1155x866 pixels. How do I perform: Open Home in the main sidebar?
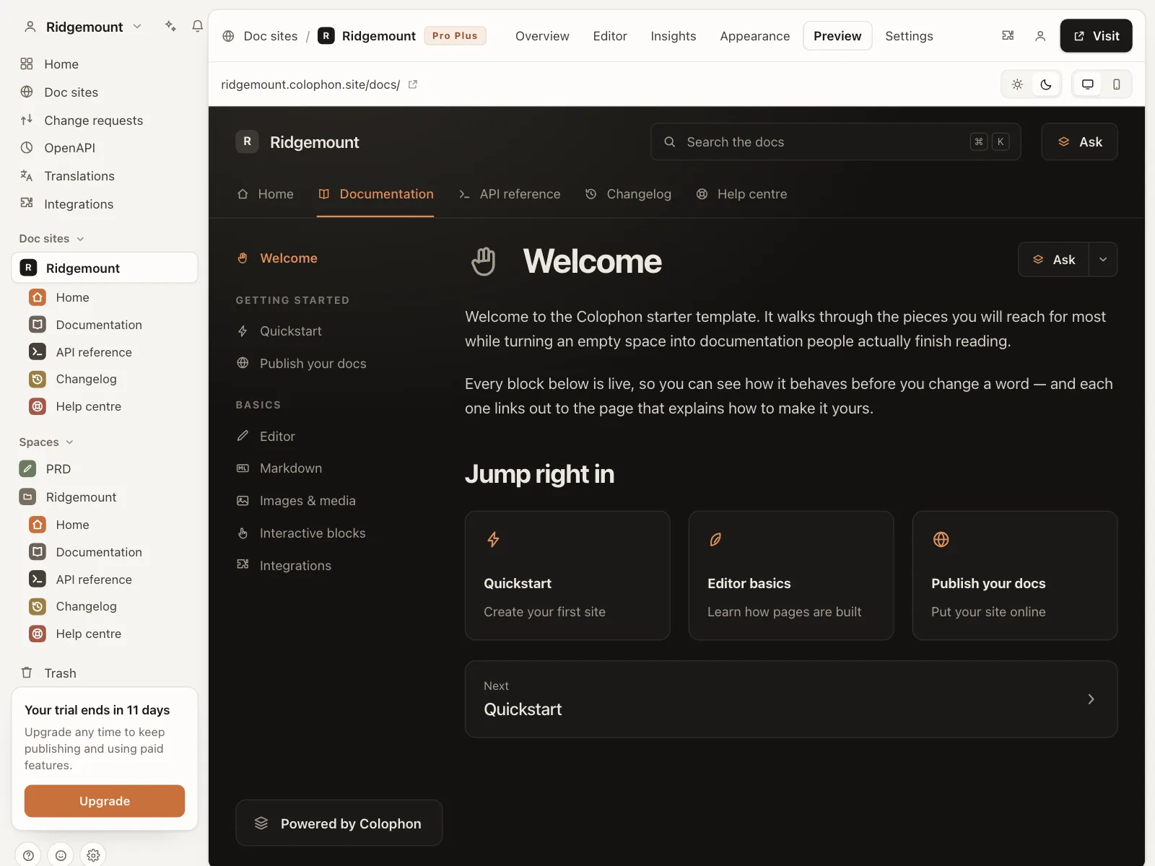(61, 64)
